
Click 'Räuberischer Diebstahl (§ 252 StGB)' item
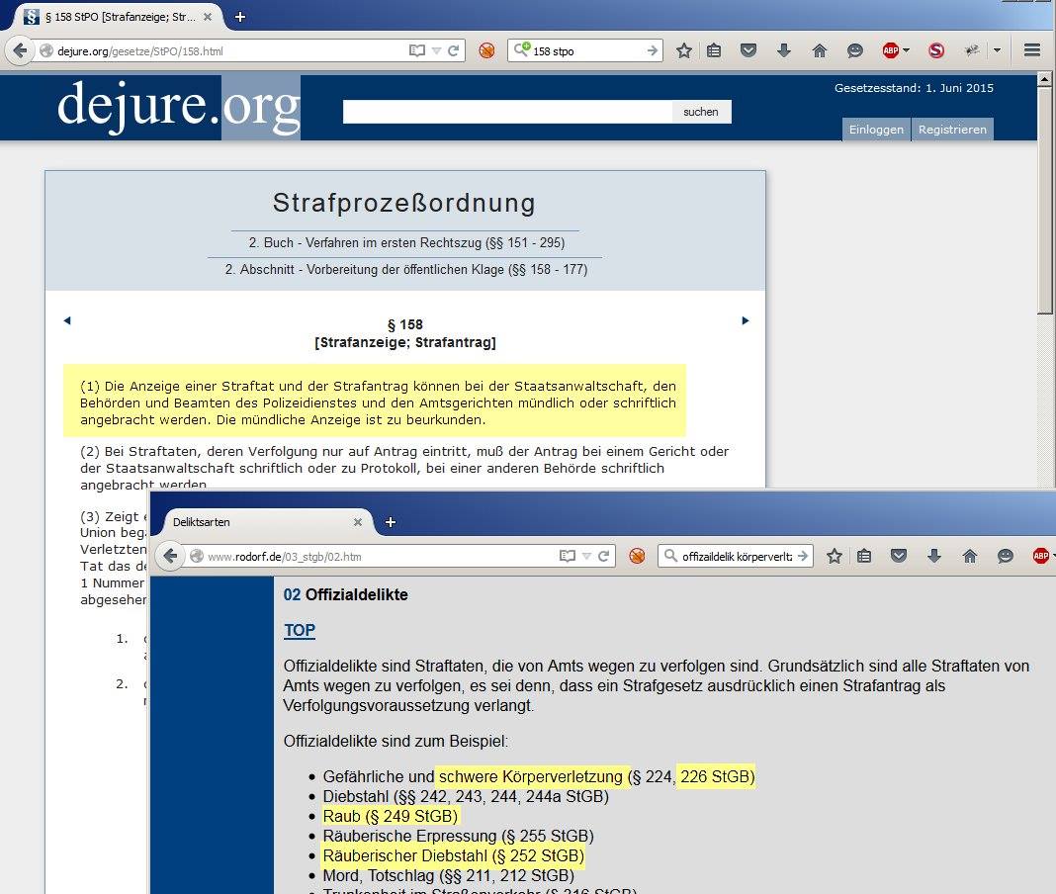coord(453,856)
